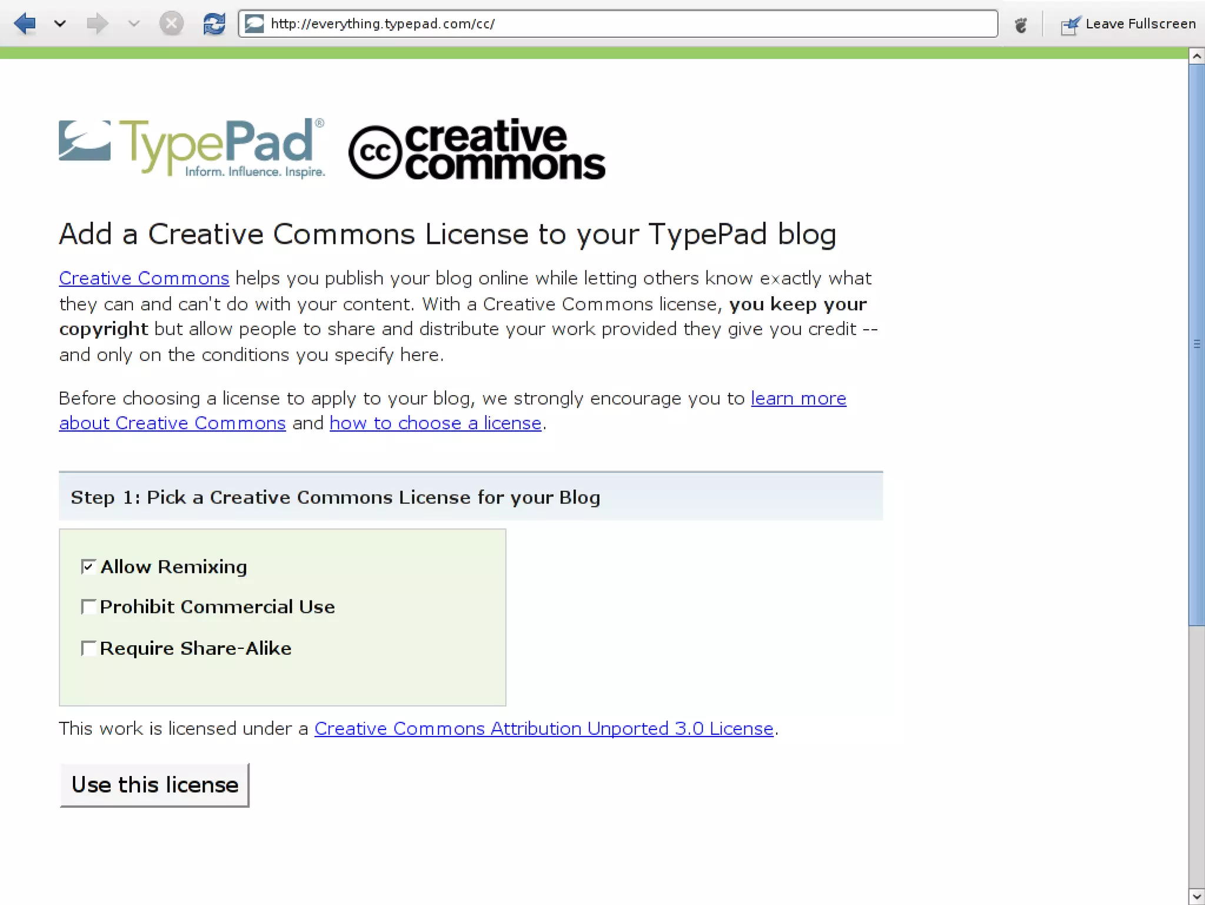Click the Leave Fullscreen button
This screenshot has width=1205, height=905.
pyautogui.click(x=1129, y=24)
